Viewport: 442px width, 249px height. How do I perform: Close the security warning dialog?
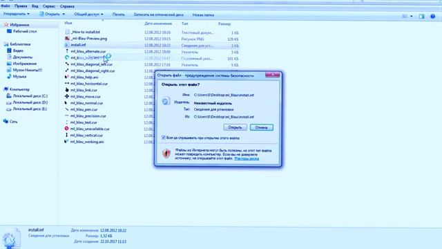(272, 75)
